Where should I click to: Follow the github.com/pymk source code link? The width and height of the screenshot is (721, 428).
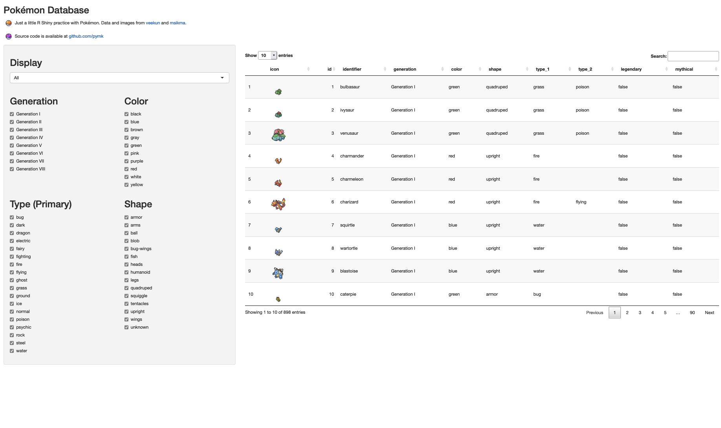[86, 36]
